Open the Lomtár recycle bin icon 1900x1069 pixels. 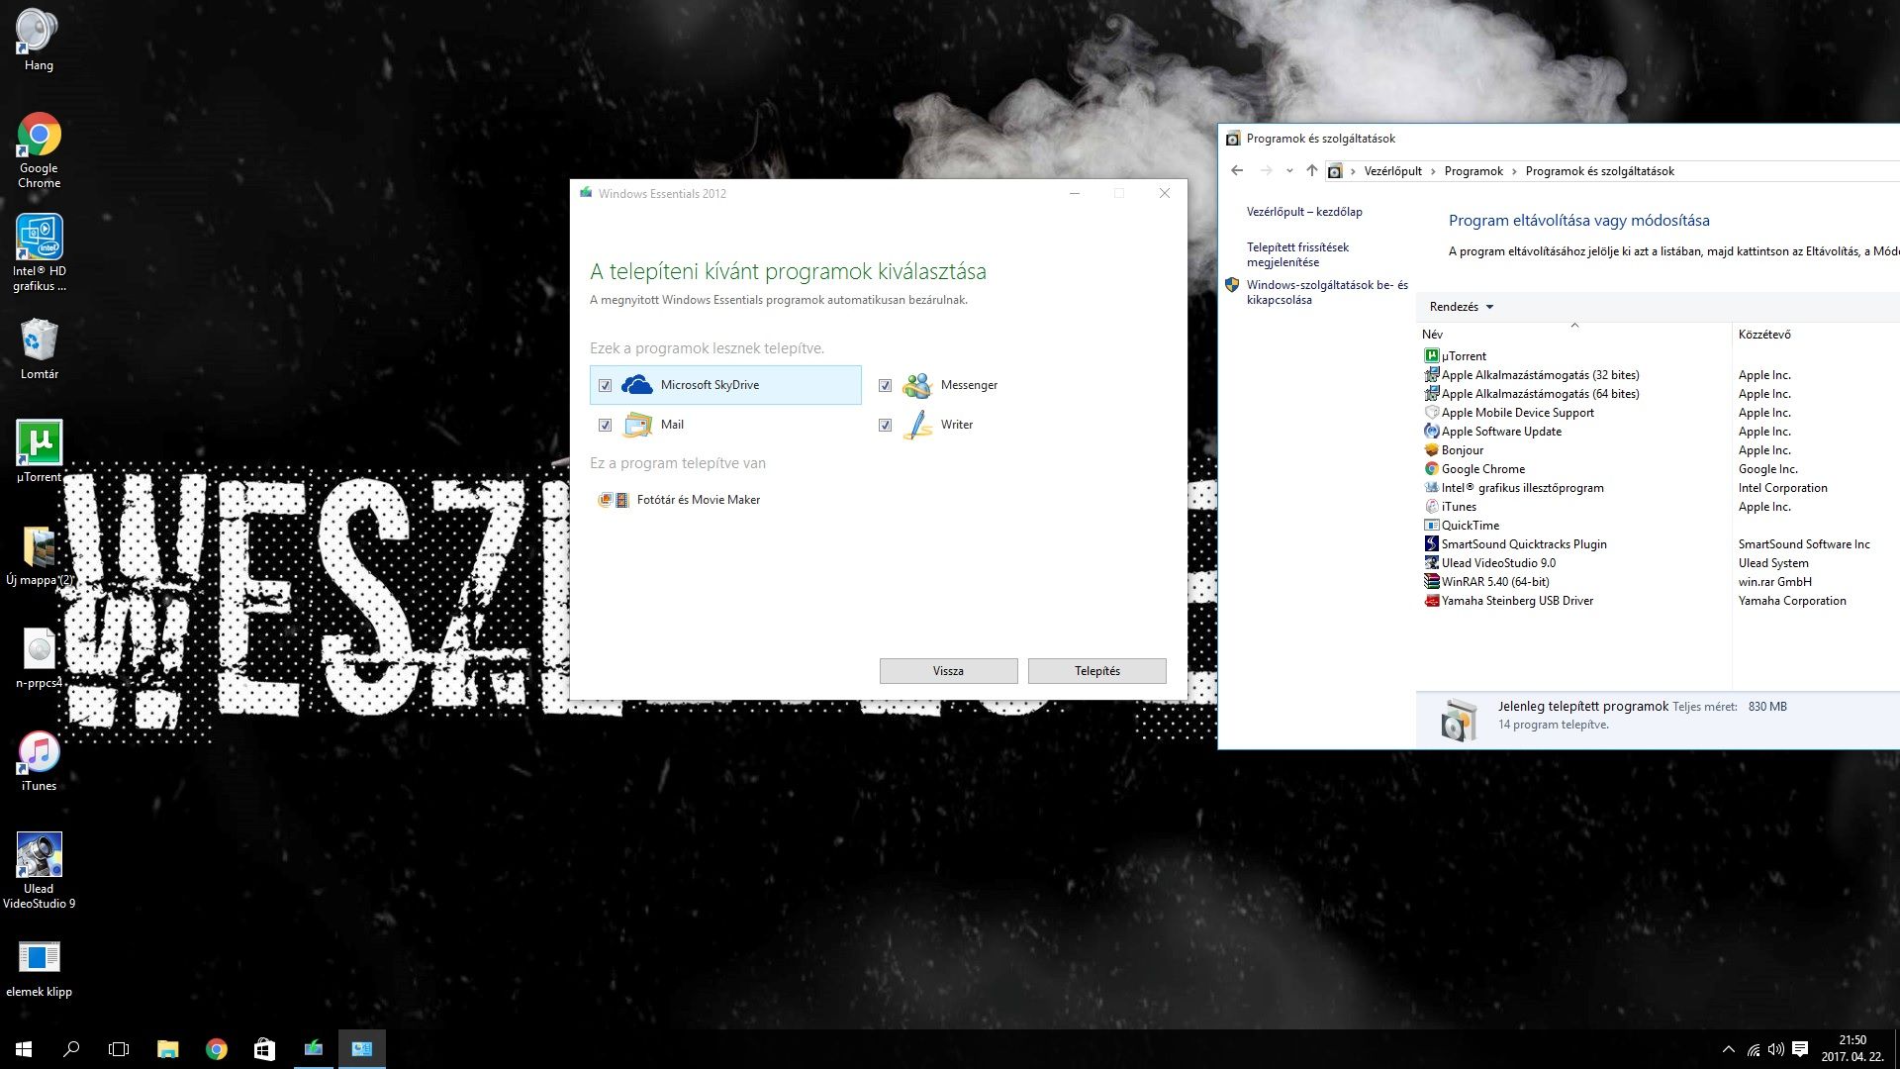[x=39, y=349]
